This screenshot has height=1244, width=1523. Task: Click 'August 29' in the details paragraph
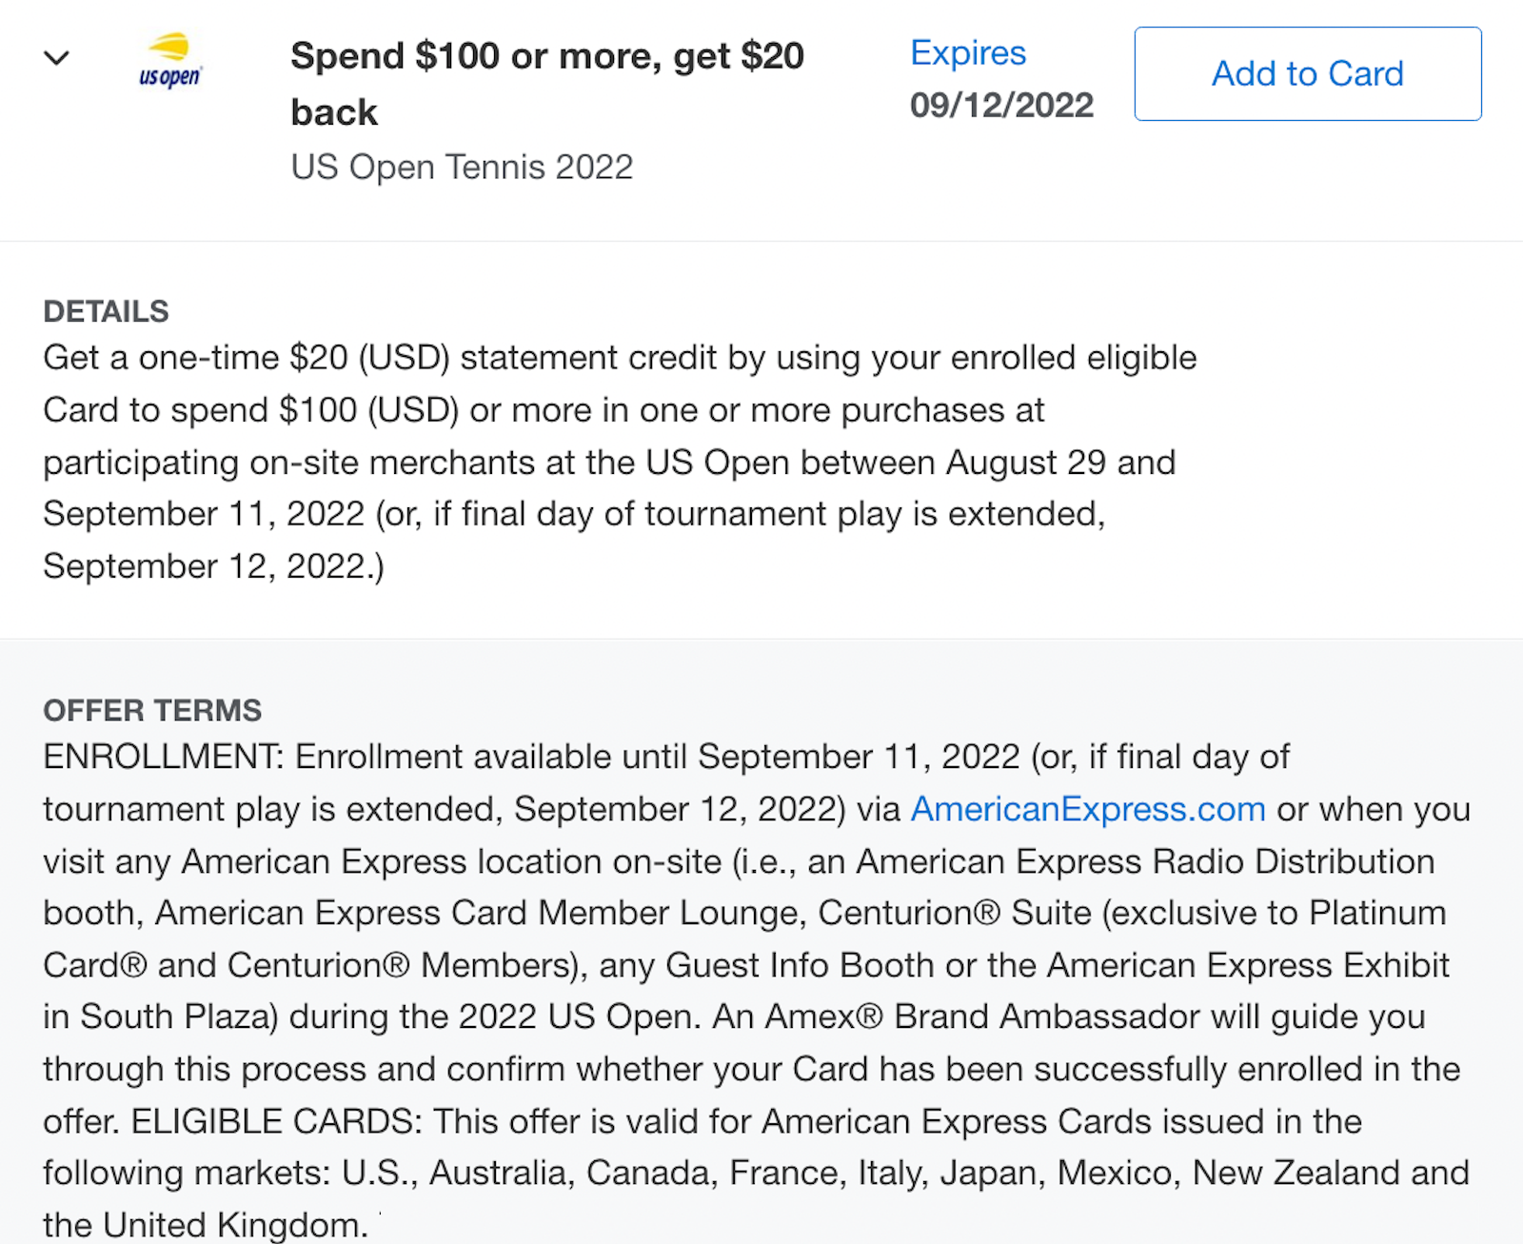pos(1026,463)
